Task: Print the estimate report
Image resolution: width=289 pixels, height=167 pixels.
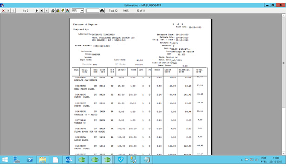Action: click(53, 11)
